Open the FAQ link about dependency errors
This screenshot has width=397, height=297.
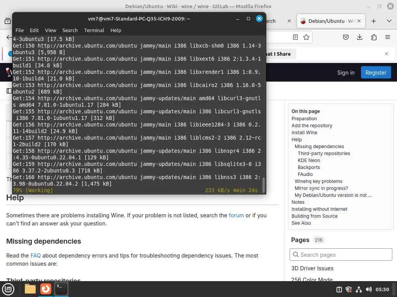pos(35,255)
